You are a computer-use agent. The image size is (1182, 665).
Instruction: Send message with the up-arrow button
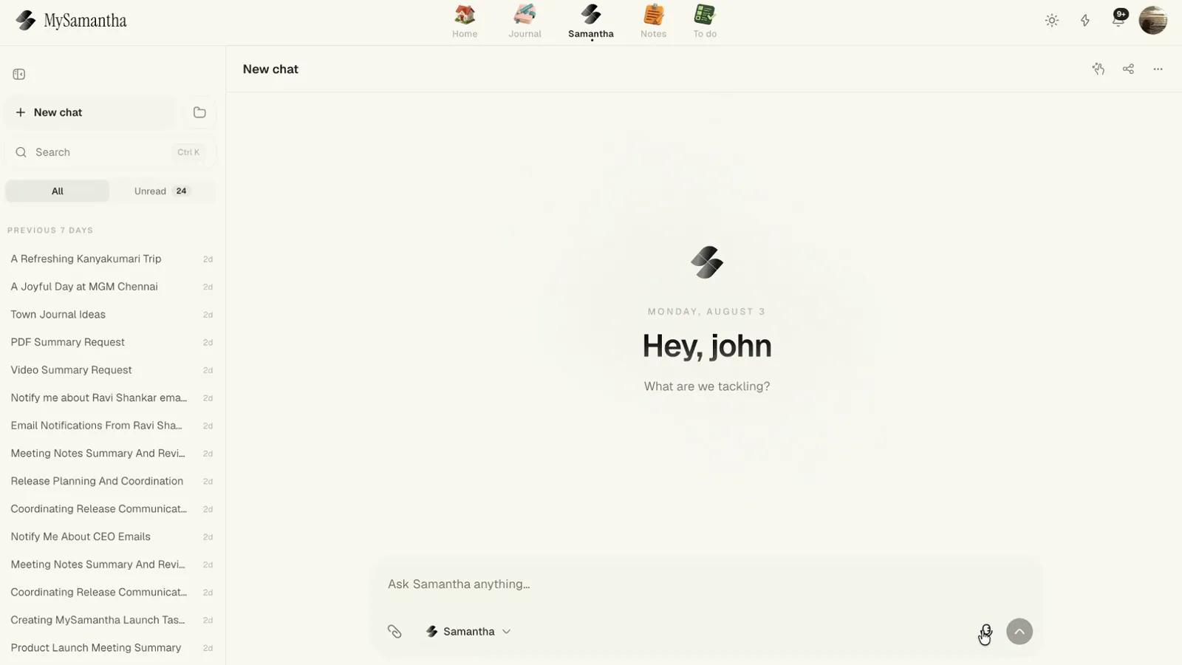point(1019,632)
